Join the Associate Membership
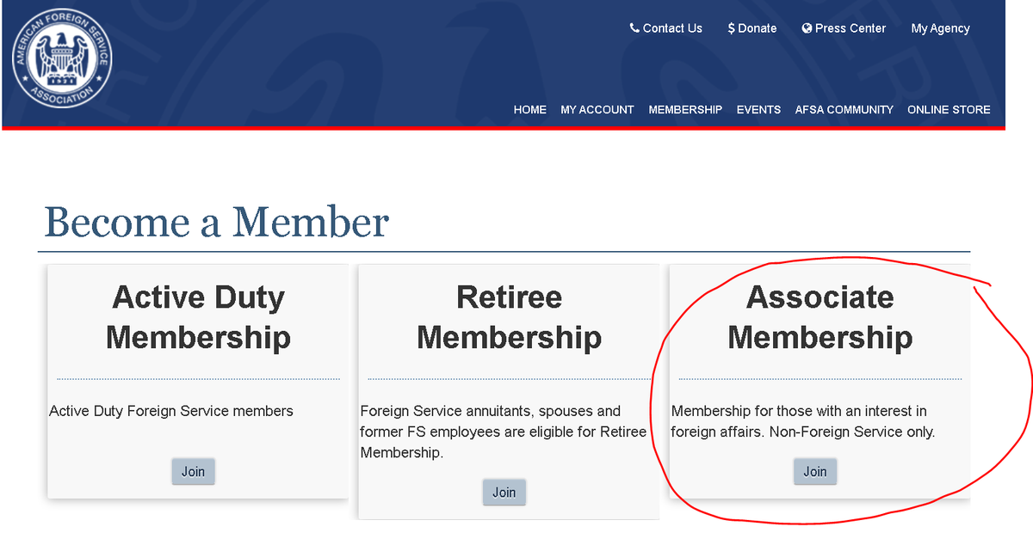Screen dimensions: 1033x545 [815, 471]
